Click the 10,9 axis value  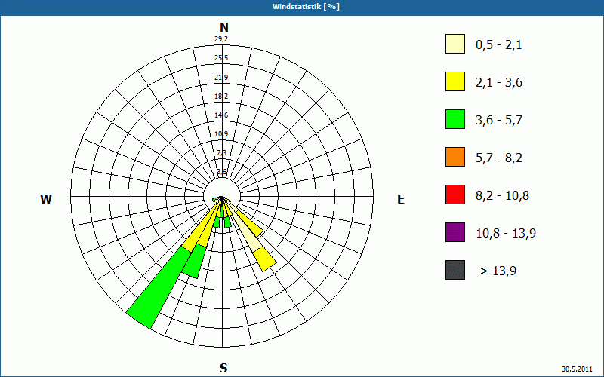[221, 134]
